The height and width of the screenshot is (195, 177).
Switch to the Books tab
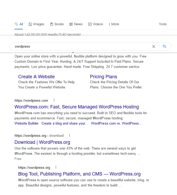click(57, 24)
